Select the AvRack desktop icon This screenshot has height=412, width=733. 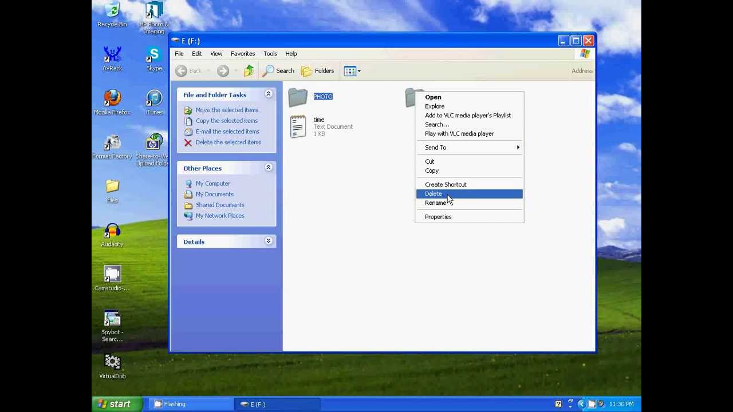point(112,59)
